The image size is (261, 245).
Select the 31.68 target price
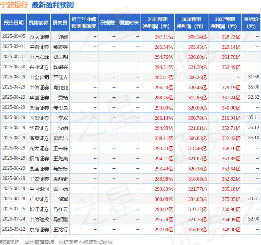coord(254,77)
